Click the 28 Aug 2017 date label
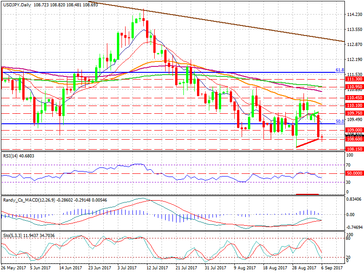 [x=304, y=268]
